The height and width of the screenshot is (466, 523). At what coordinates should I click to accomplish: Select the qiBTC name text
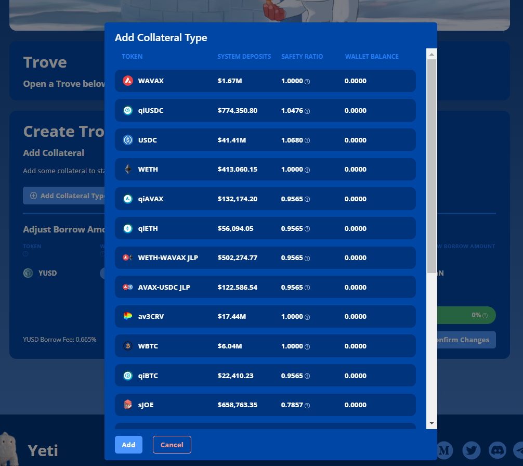pos(148,376)
